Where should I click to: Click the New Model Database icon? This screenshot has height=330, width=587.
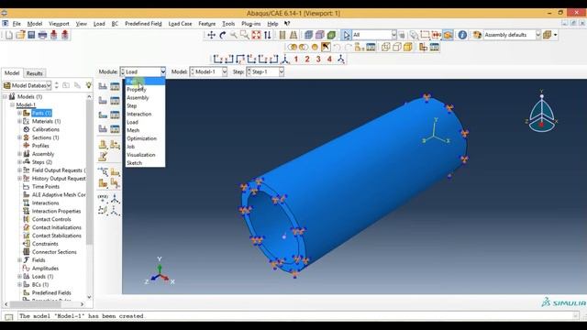coord(9,35)
